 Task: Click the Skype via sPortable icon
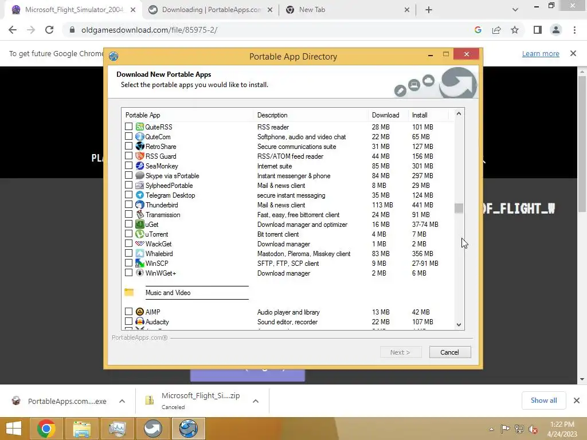(x=140, y=175)
